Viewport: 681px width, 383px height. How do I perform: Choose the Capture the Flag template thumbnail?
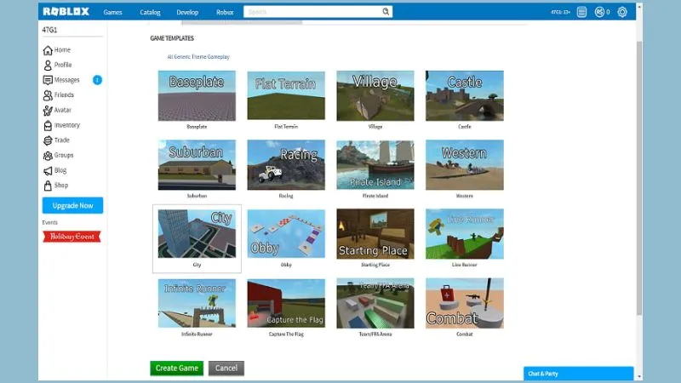click(x=286, y=303)
